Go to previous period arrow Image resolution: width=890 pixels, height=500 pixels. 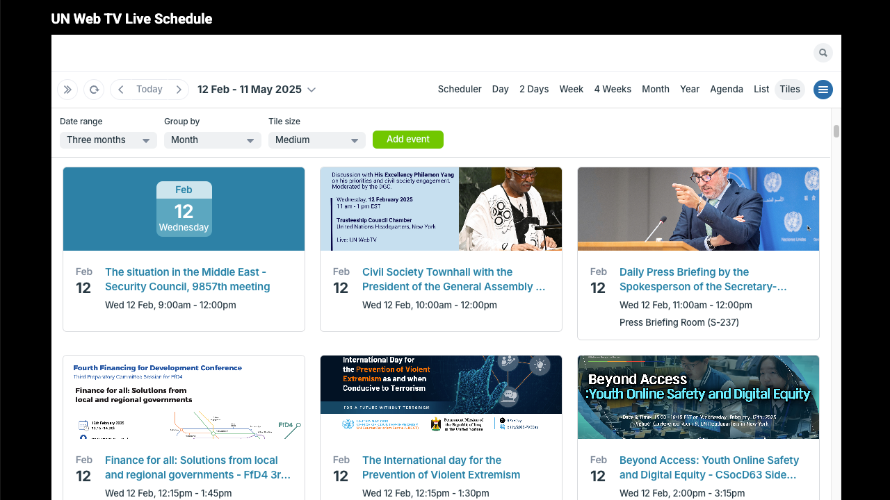click(x=121, y=90)
